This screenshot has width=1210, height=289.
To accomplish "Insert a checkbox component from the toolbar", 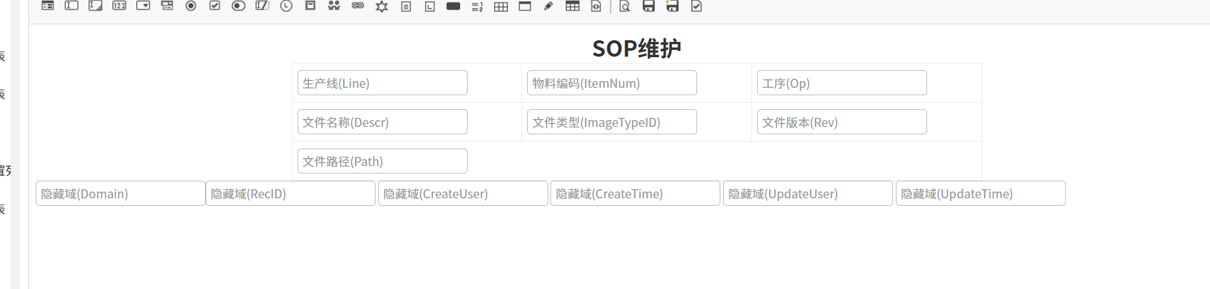I will click(x=215, y=6).
